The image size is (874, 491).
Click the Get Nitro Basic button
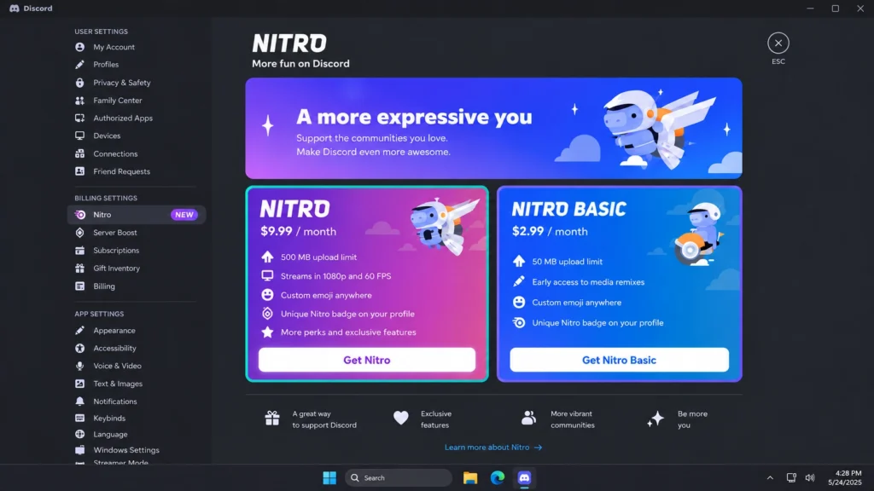619,361
